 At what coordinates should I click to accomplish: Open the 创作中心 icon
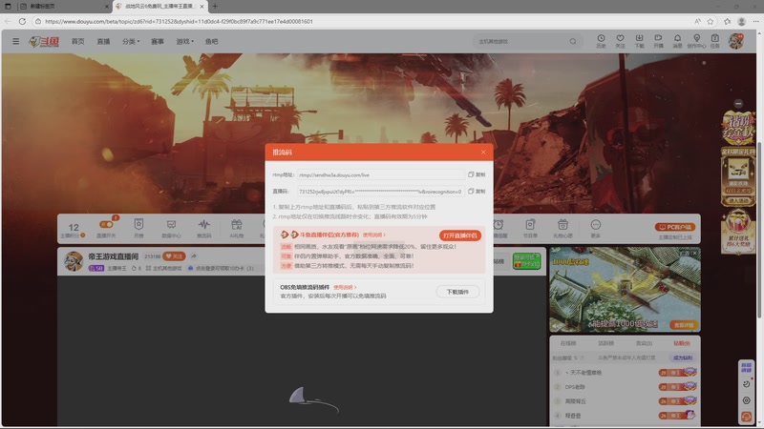(x=697, y=41)
